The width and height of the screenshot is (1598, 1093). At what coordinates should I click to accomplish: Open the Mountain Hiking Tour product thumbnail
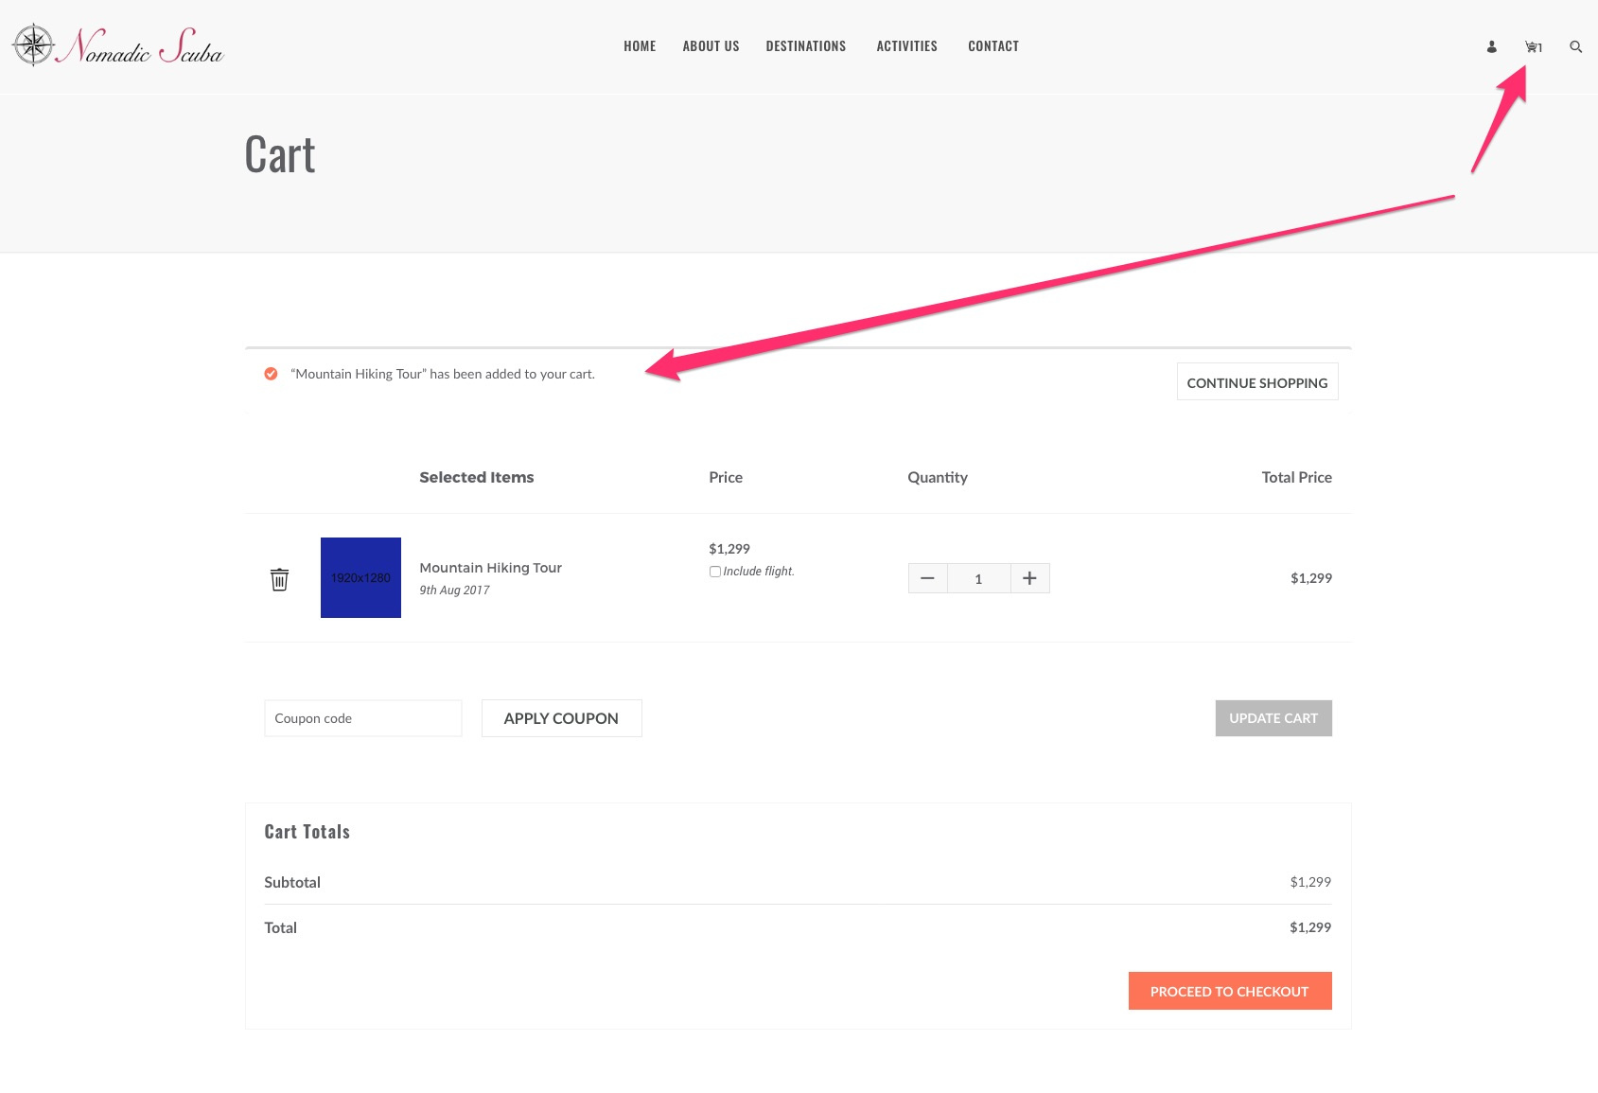(360, 577)
